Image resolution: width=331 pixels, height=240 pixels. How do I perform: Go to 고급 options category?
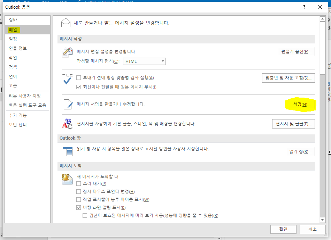point(28,85)
